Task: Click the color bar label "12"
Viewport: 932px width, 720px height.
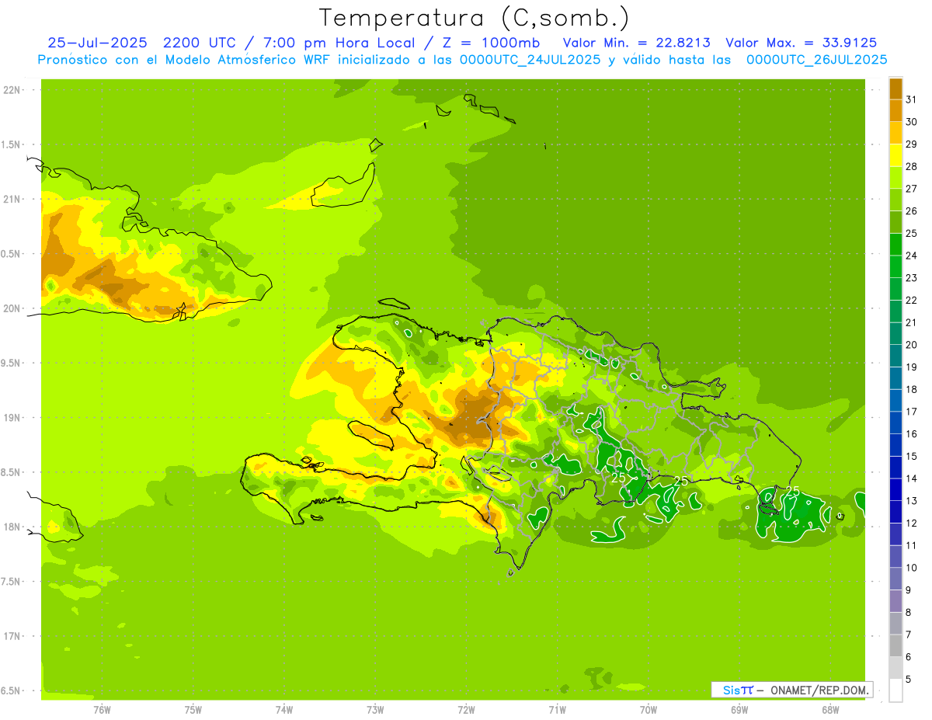Action: coord(911,523)
